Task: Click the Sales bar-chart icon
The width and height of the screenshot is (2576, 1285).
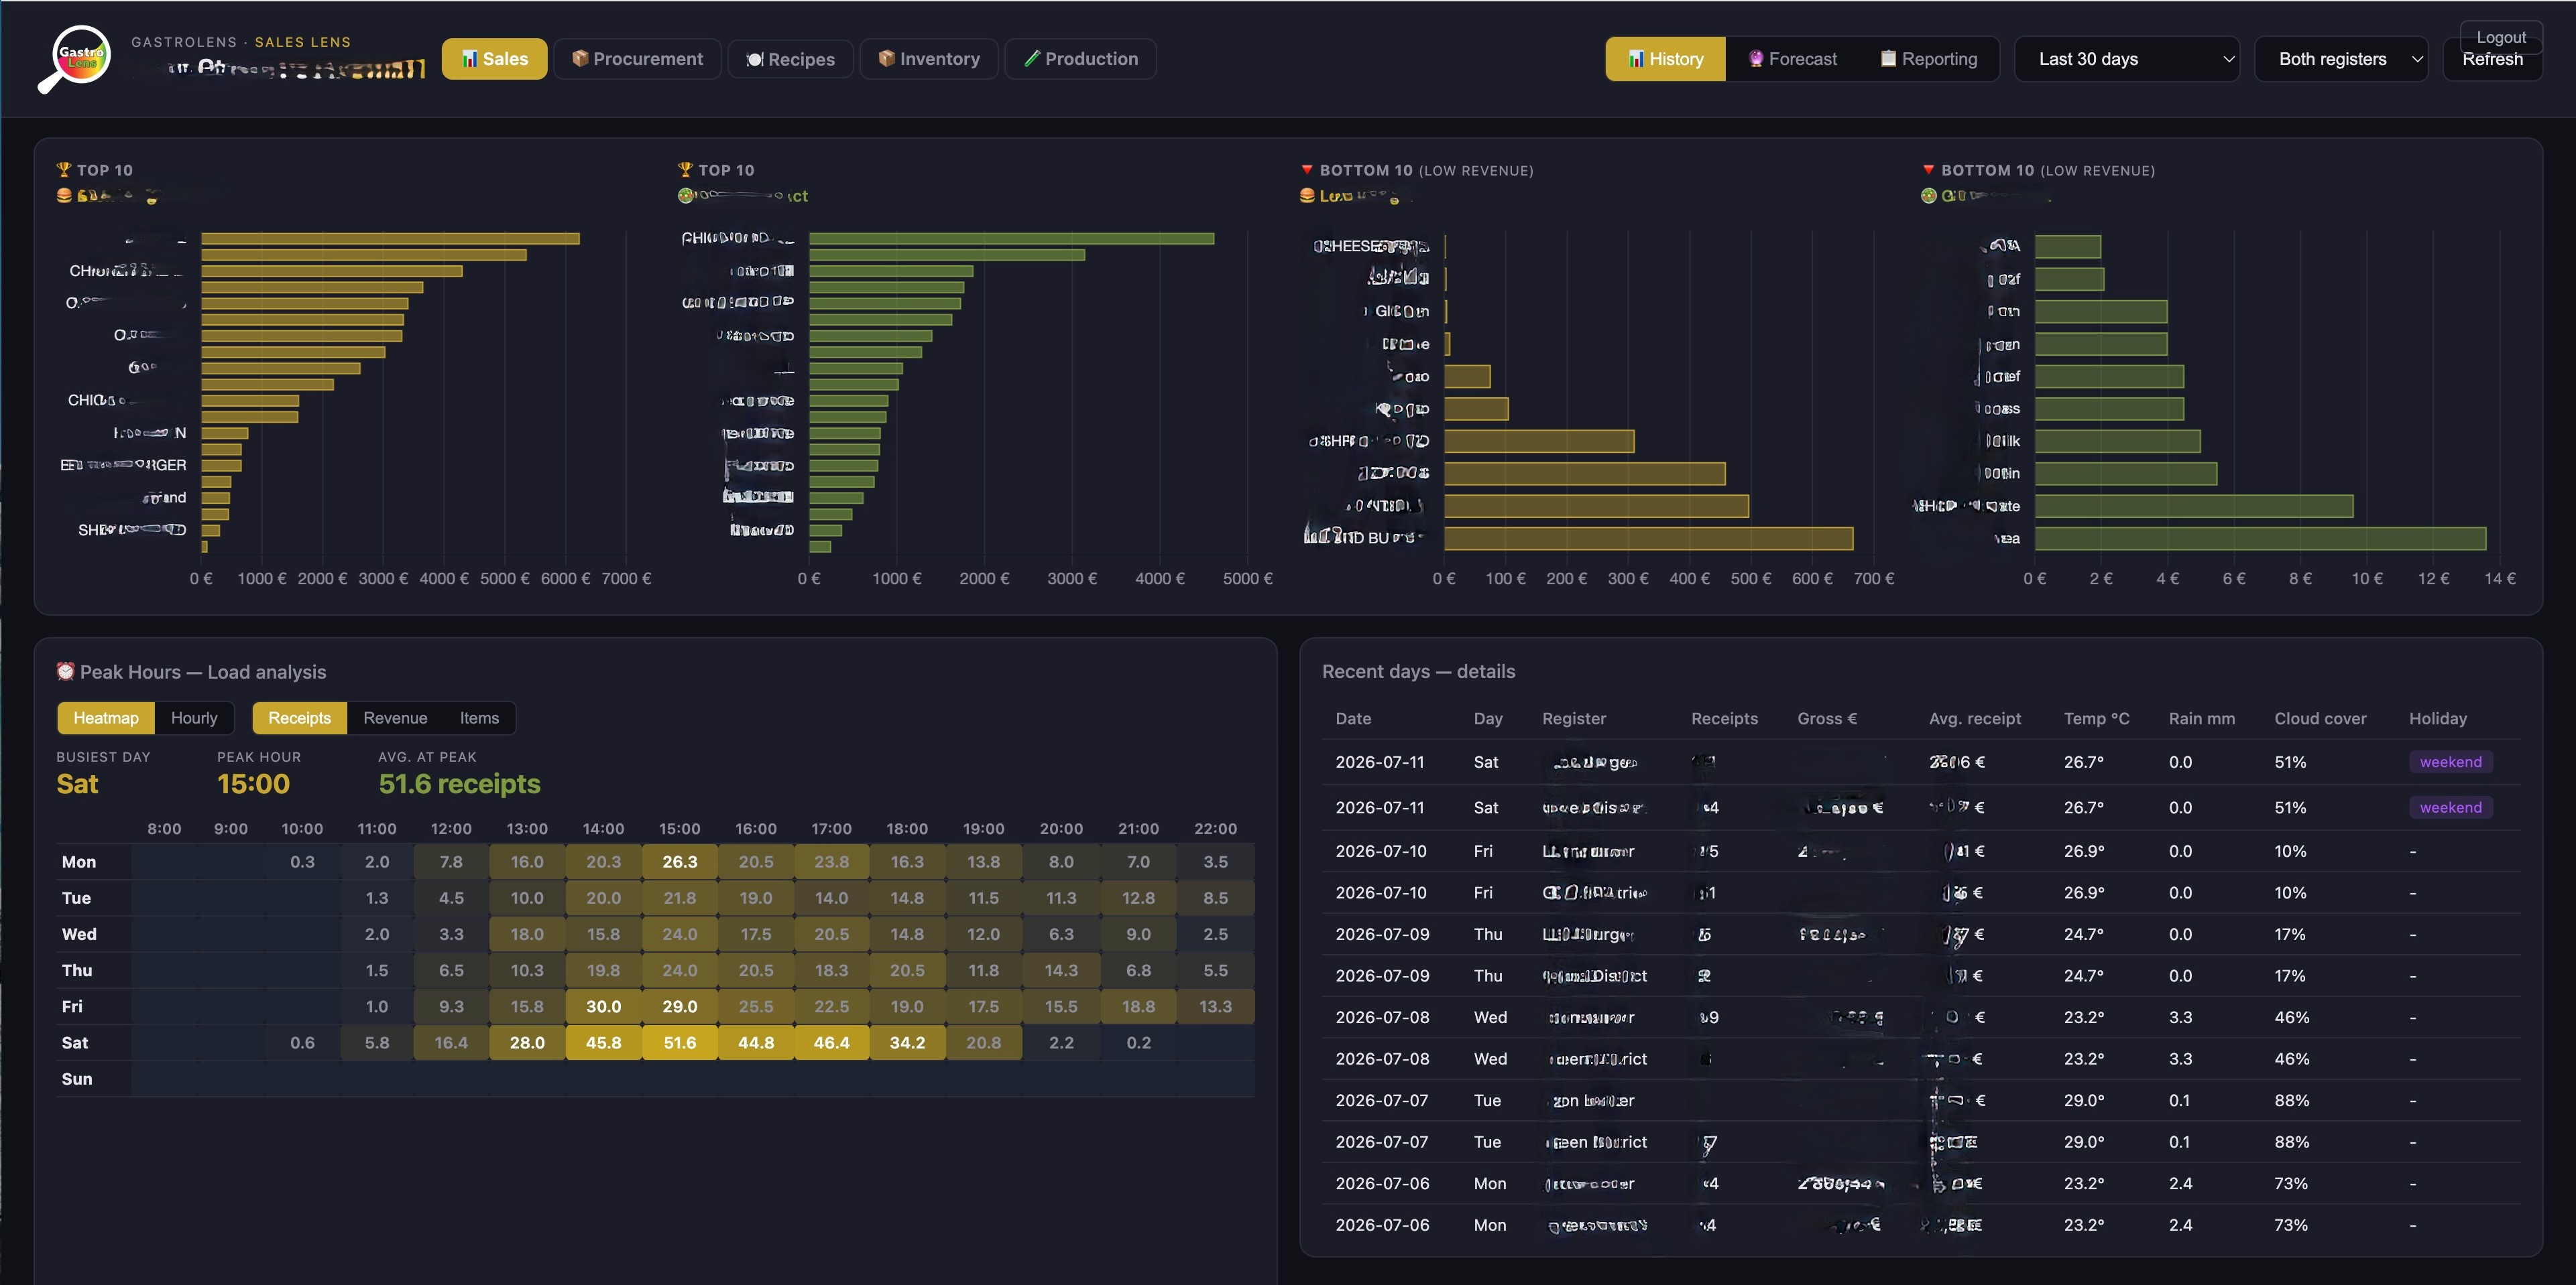Action: (x=469, y=59)
